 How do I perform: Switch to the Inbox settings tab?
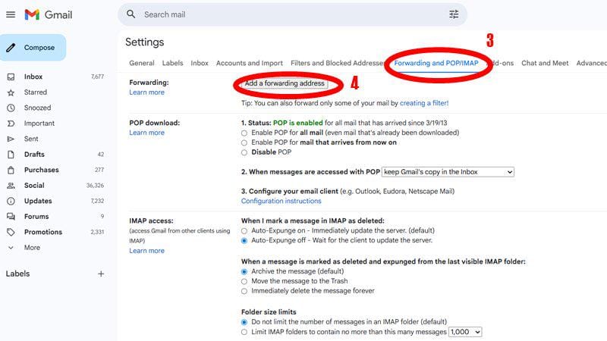[x=200, y=63]
